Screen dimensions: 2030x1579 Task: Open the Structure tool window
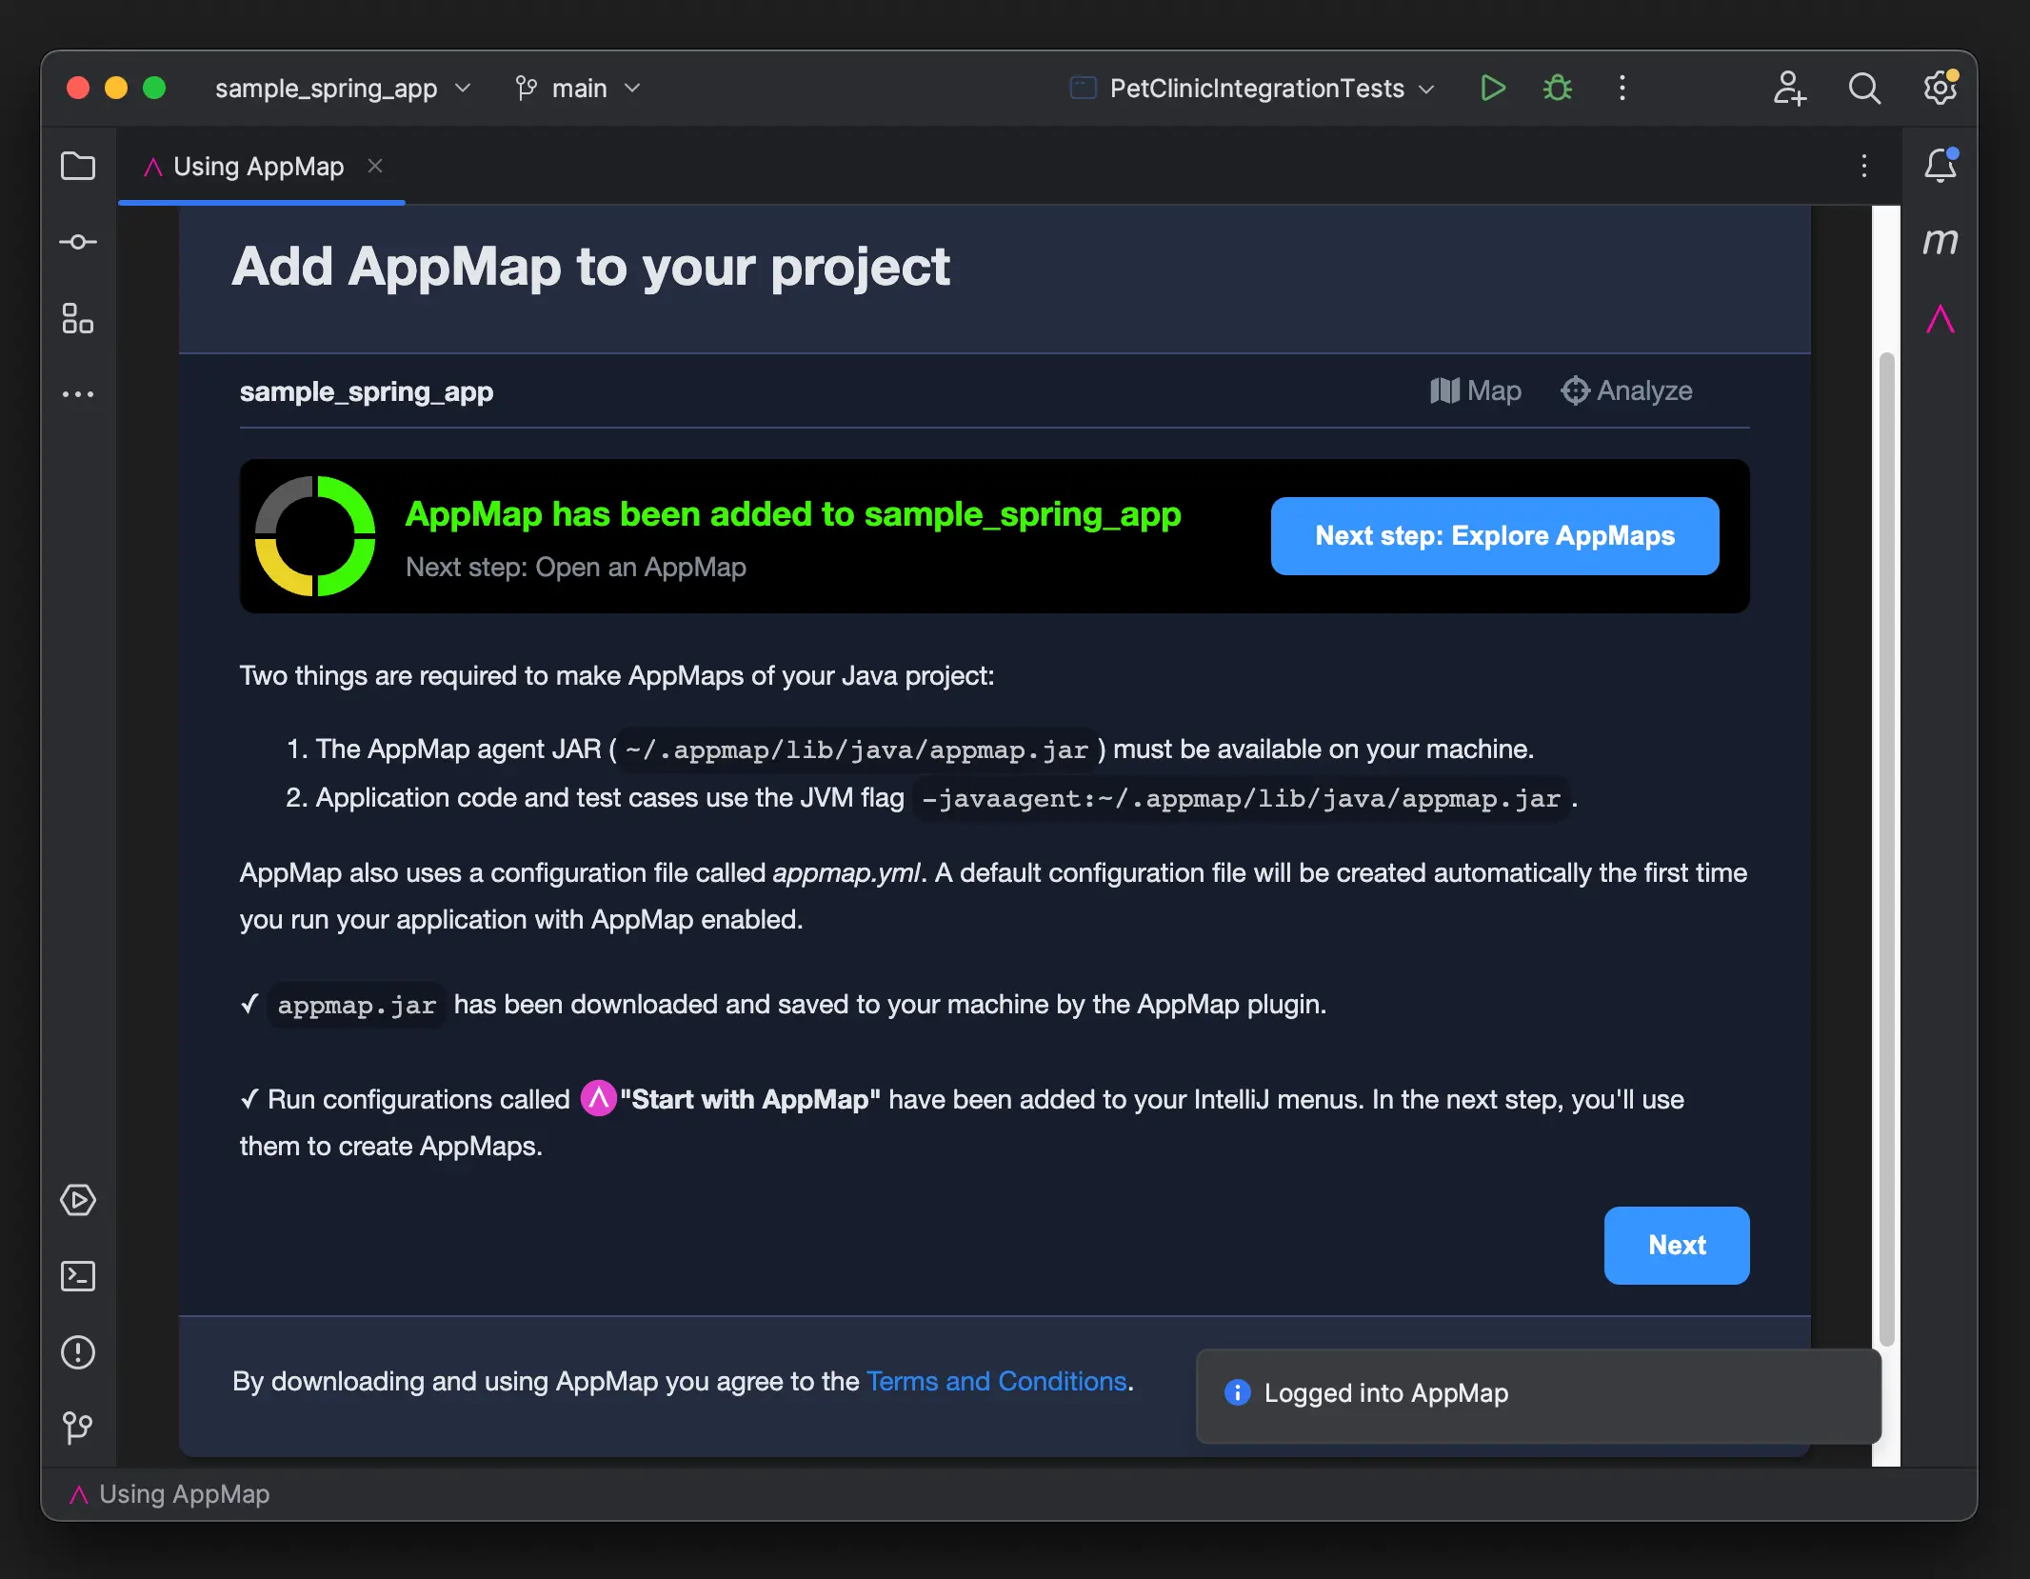point(78,318)
